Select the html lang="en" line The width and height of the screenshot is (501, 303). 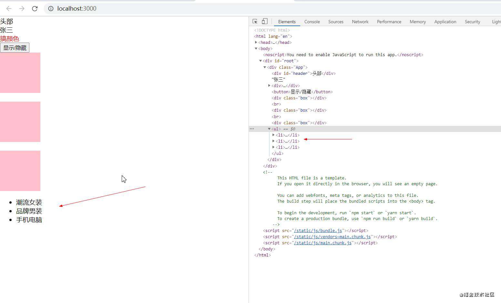click(x=273, y=36)
